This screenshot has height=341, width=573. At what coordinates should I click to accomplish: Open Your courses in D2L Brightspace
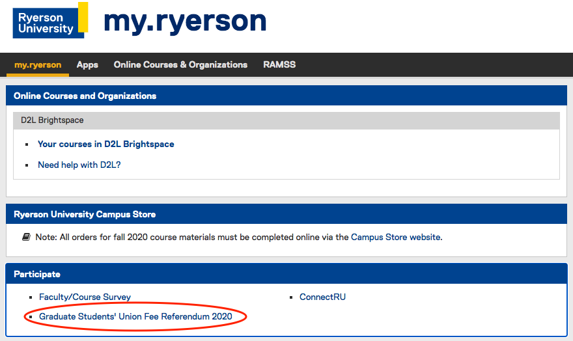tap(106, 144)
